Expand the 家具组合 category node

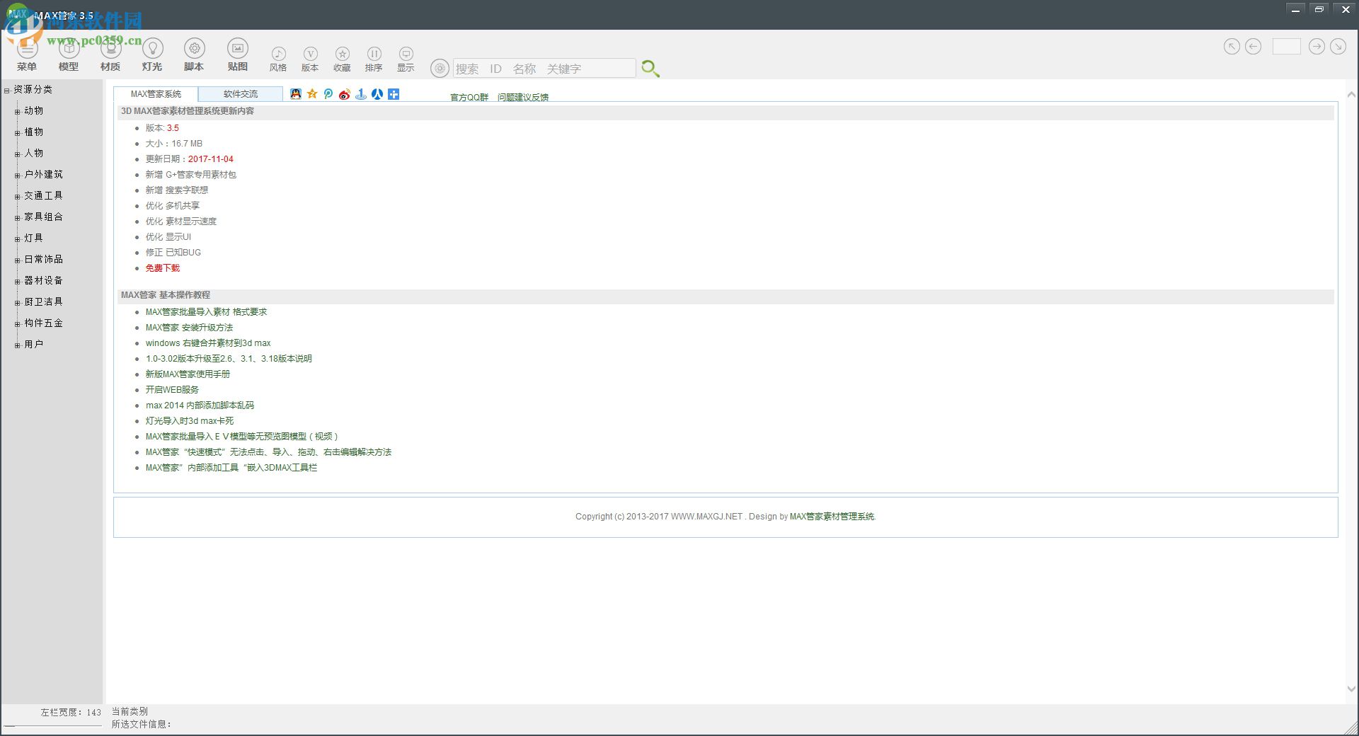[x=17, y=218]
